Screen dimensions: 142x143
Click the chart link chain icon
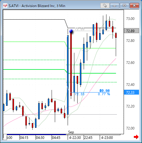point(105,6)
